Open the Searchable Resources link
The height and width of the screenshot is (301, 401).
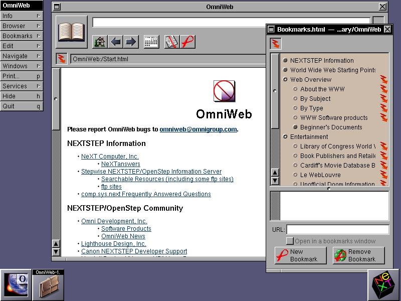tap(167, 179)
